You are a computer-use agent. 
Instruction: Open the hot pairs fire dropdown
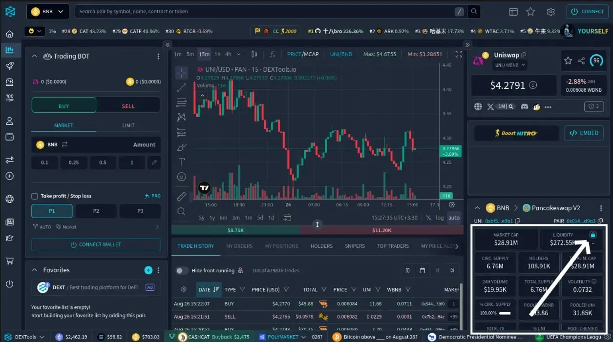click(x=34, y=31)
